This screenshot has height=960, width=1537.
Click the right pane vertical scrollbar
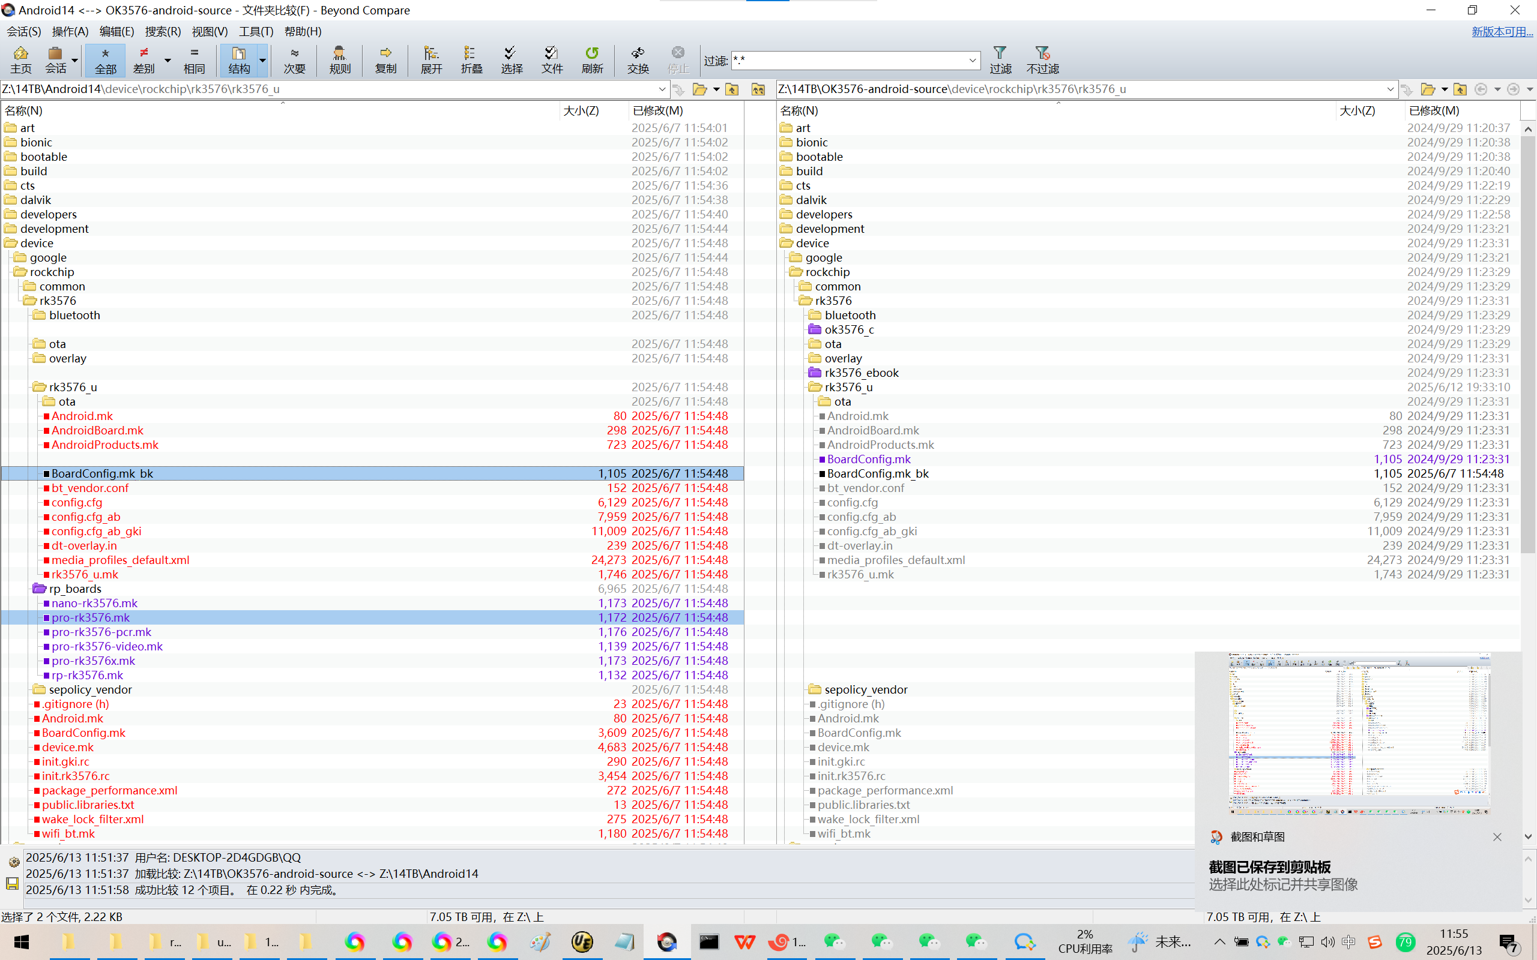pyautogui.click(x=1527, y=343)
